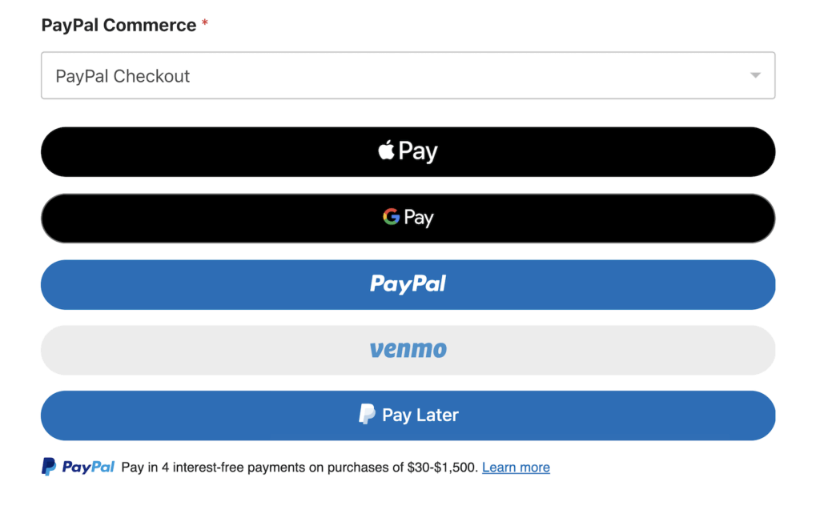This screenshot has width=820, height=506.
Task: Click the 'Pay Later' text label
Action: pos(420,416)
